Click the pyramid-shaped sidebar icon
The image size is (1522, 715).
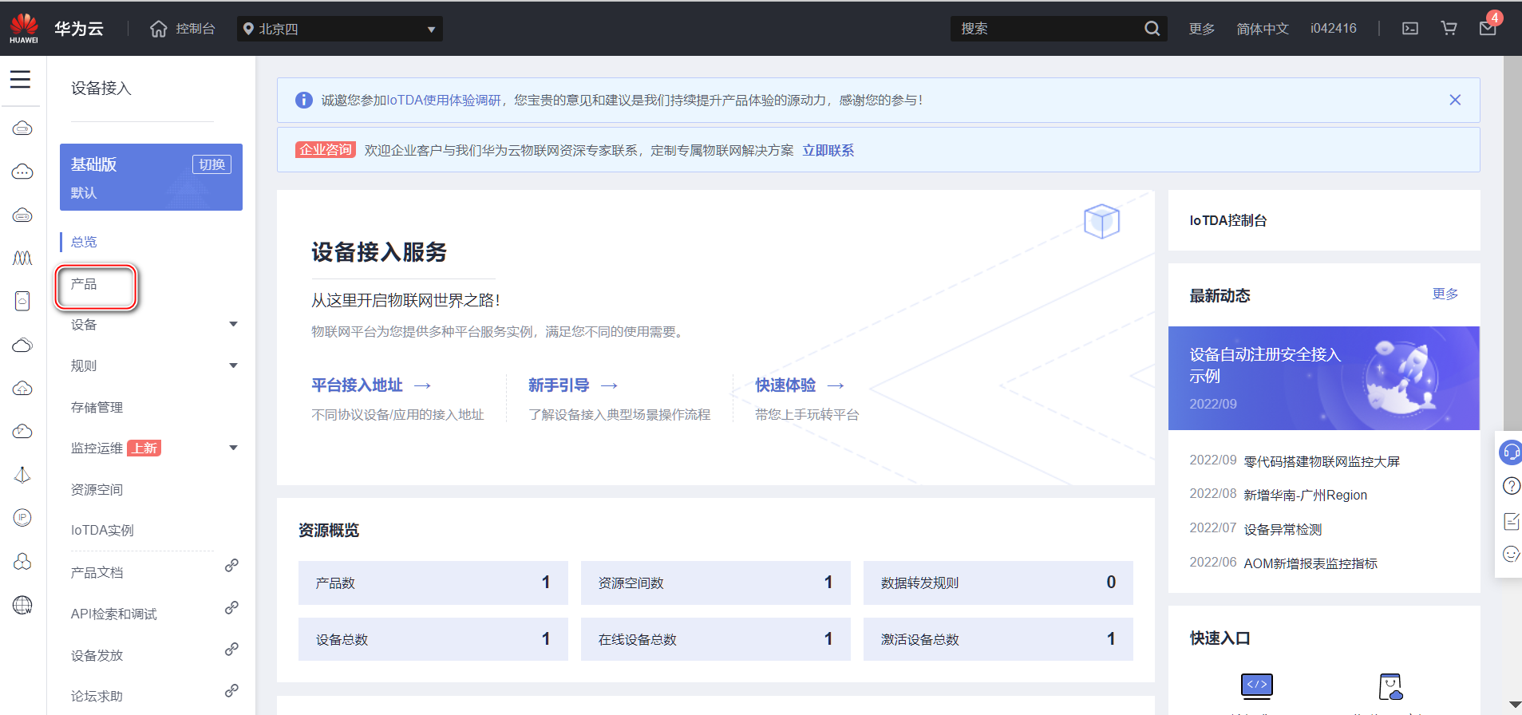(22, 475)
